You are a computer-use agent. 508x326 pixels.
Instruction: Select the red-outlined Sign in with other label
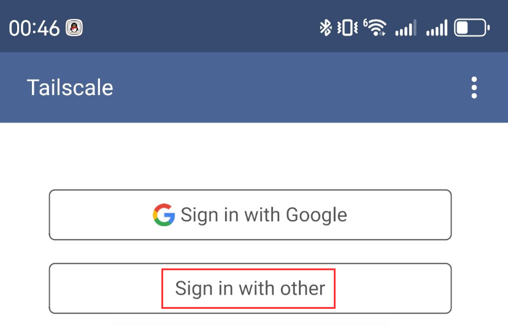[248, 288]
